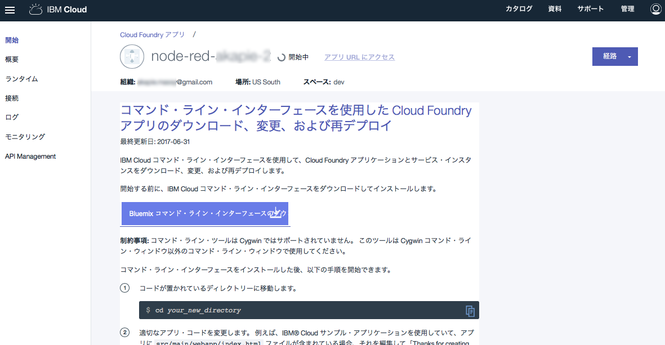
Task: Copy the cd your_new_directory command
Action: [470, 311]
